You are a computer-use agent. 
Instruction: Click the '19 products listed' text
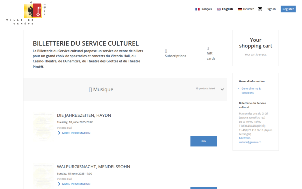coord(205,89)
